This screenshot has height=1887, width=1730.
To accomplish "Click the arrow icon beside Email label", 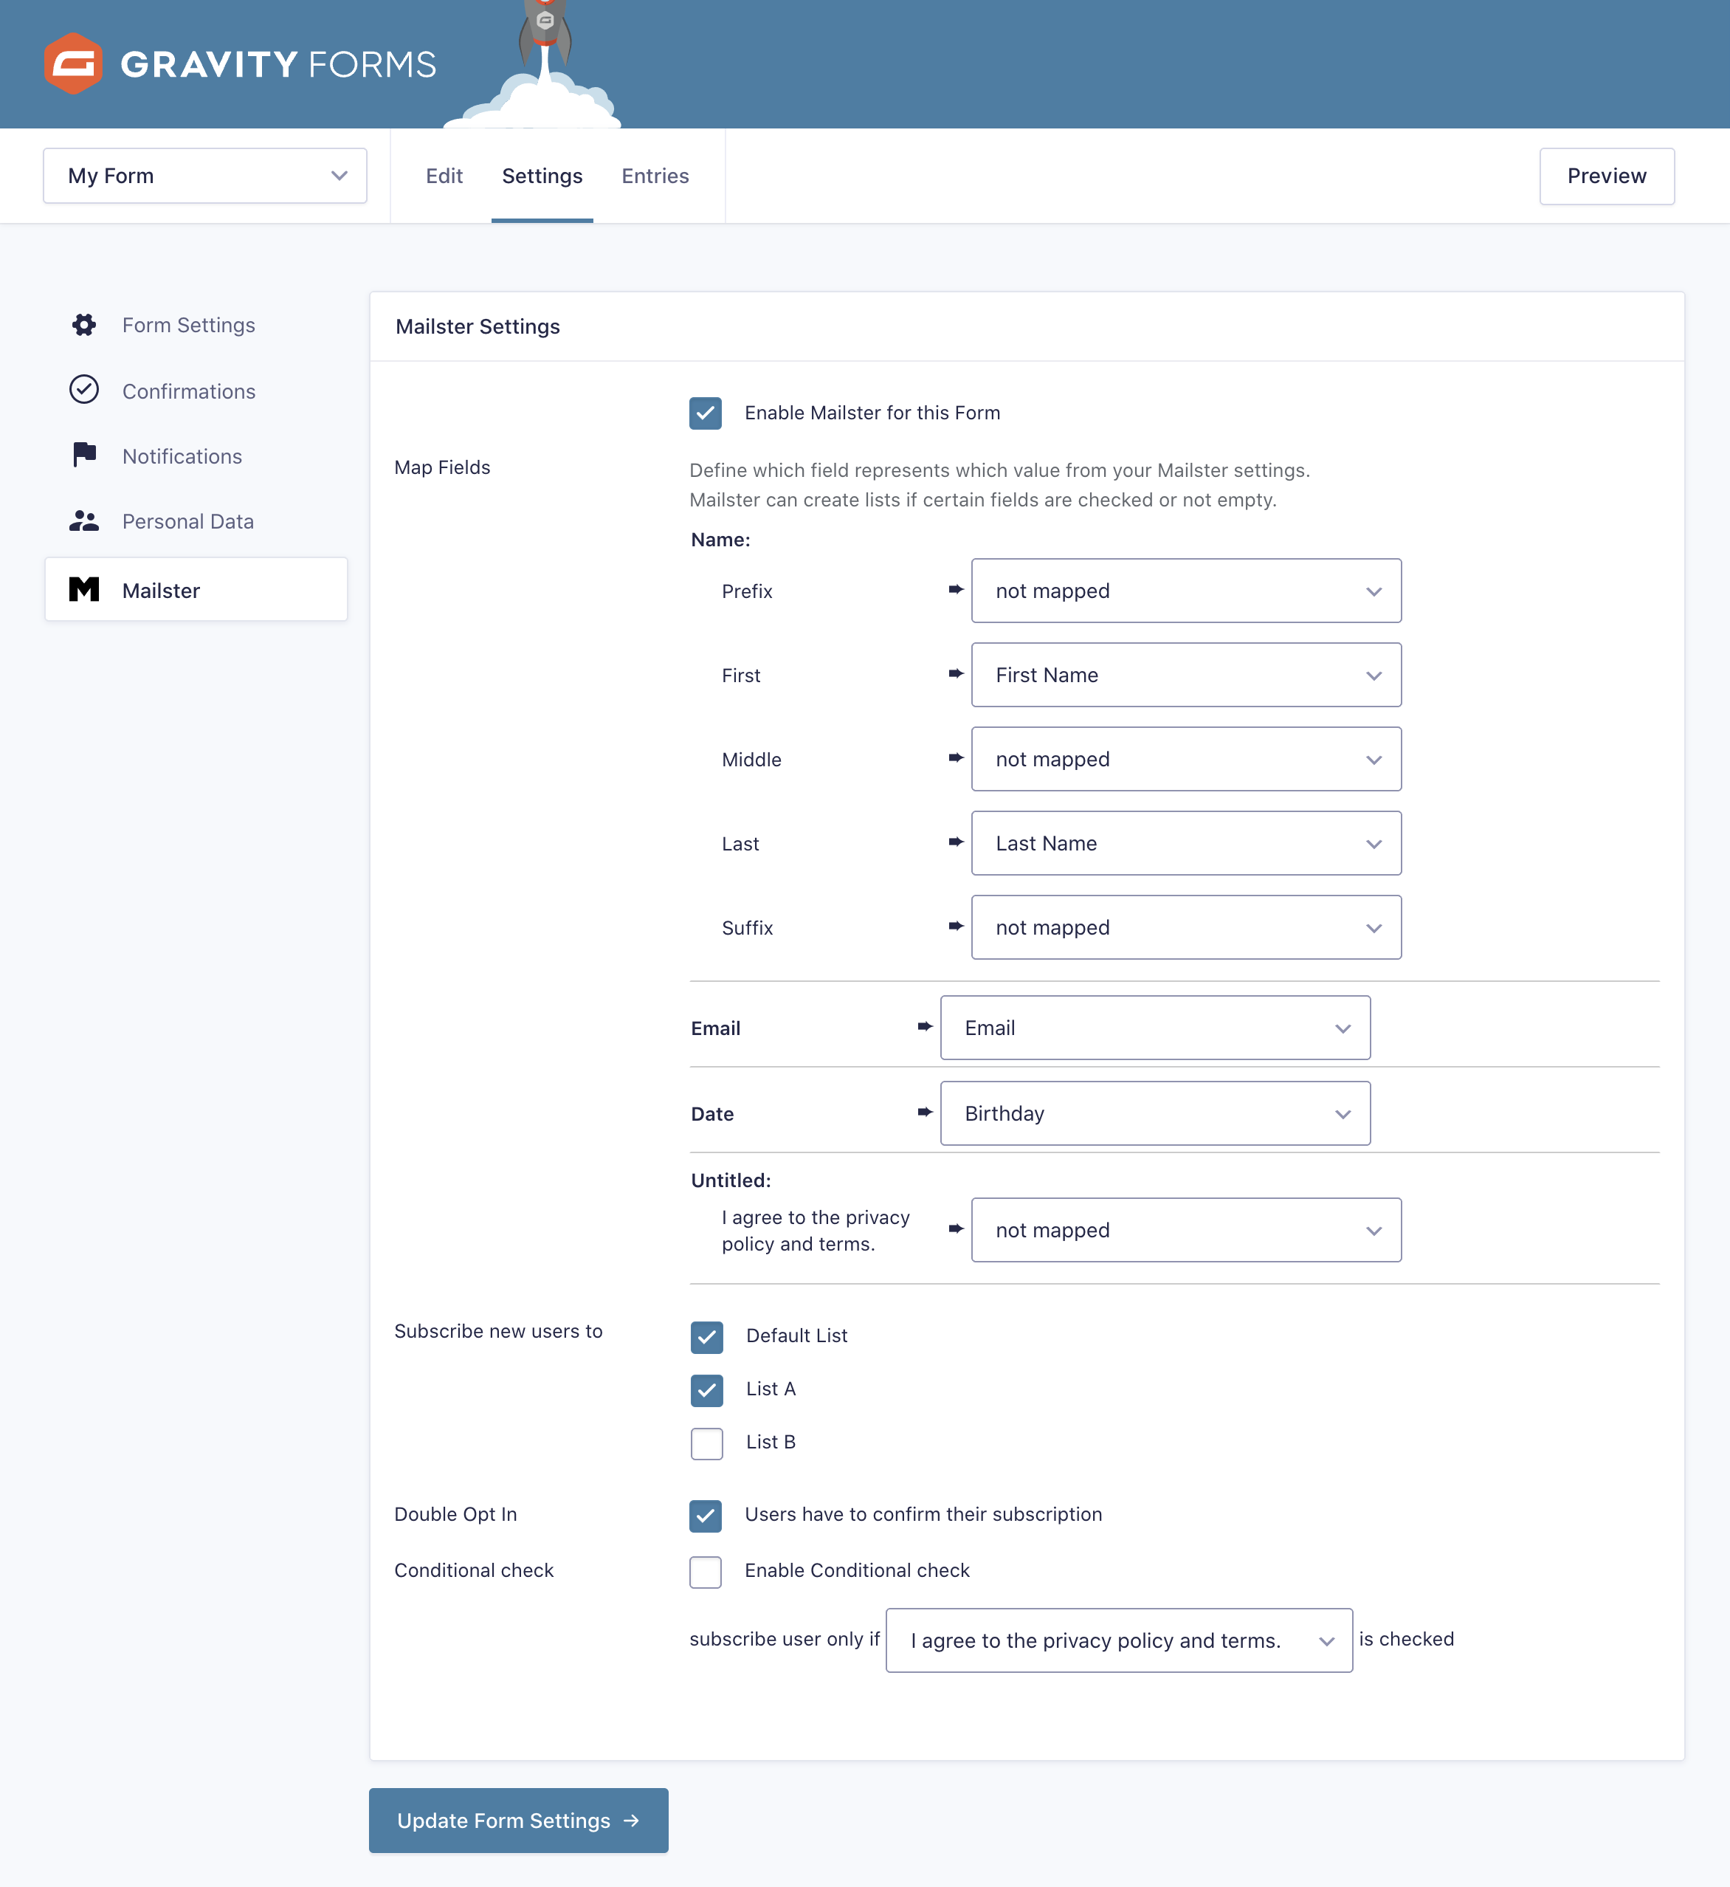I will click(925, 1028).
